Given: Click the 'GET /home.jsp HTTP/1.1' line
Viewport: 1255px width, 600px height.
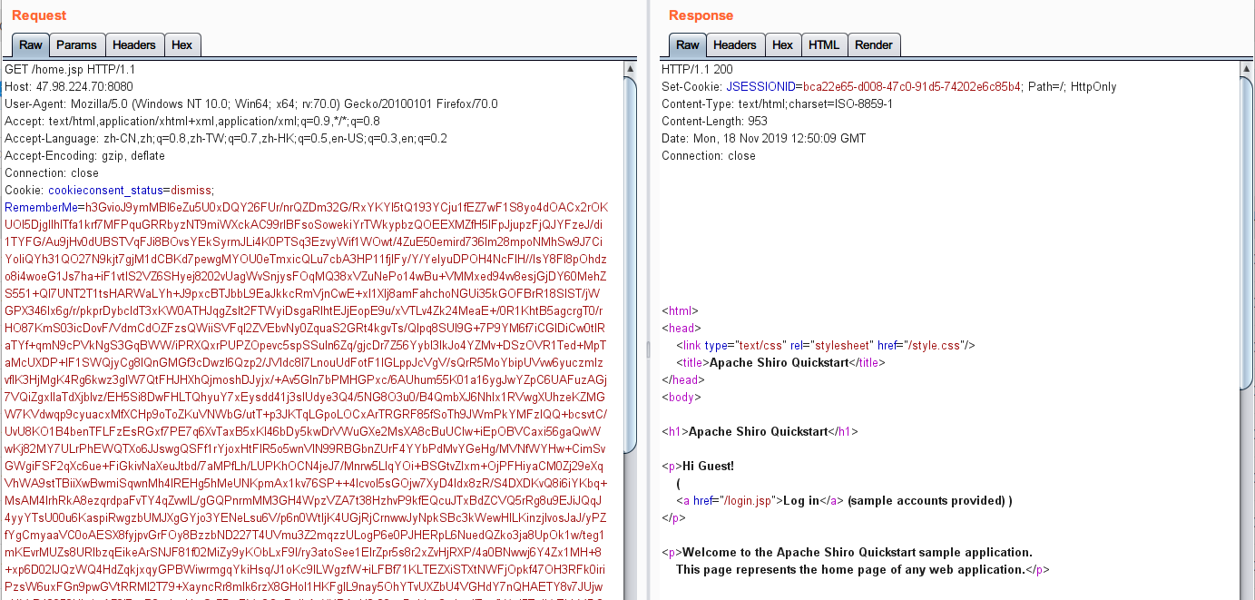Looking at the screenshot, I should click(x=70, y=69).
